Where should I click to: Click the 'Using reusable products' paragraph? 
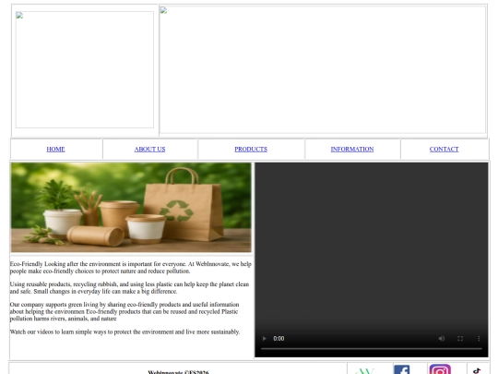[129, 288]
